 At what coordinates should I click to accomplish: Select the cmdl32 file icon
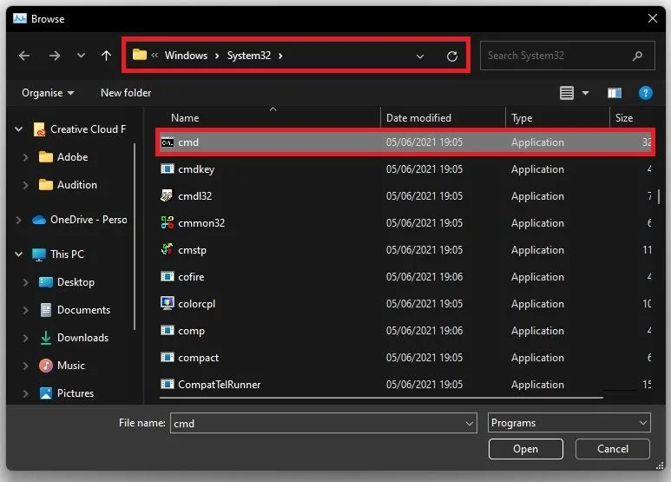click(167, 195)
